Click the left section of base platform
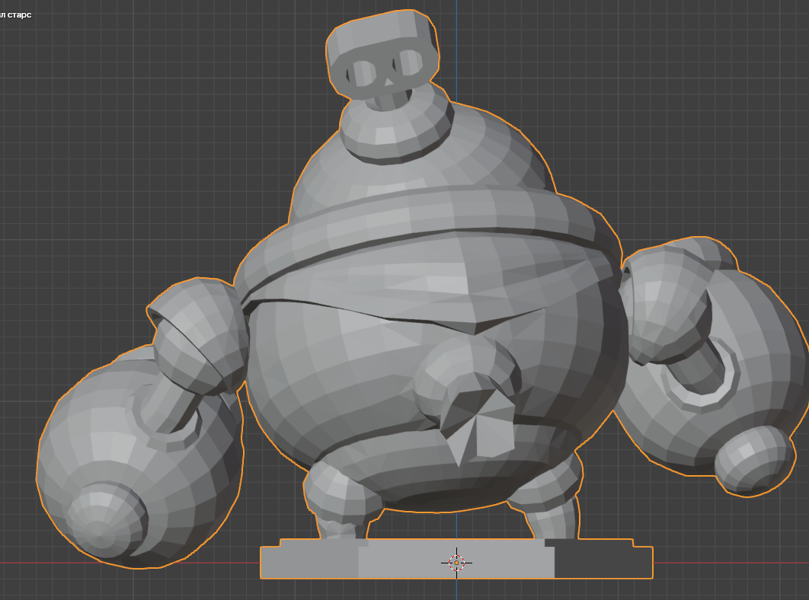Screen dimensions: 809x600 pyautogui.click(x=309, y=562)
